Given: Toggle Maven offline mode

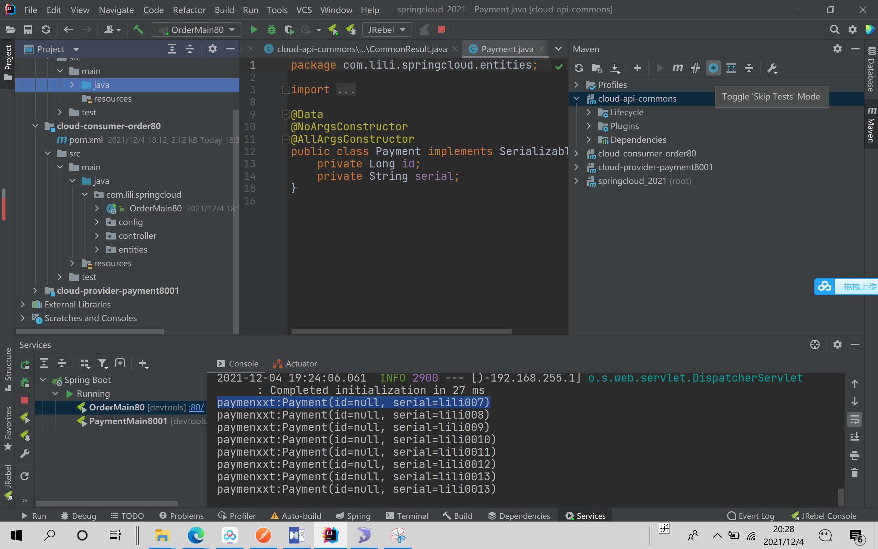Looking at the screenshot, I should point(695,68).
